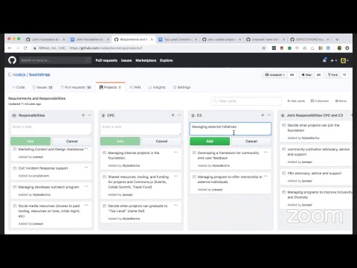357x268 pixels.
Task: Open the bootstrap repository link
Action: tap(39, 74)
